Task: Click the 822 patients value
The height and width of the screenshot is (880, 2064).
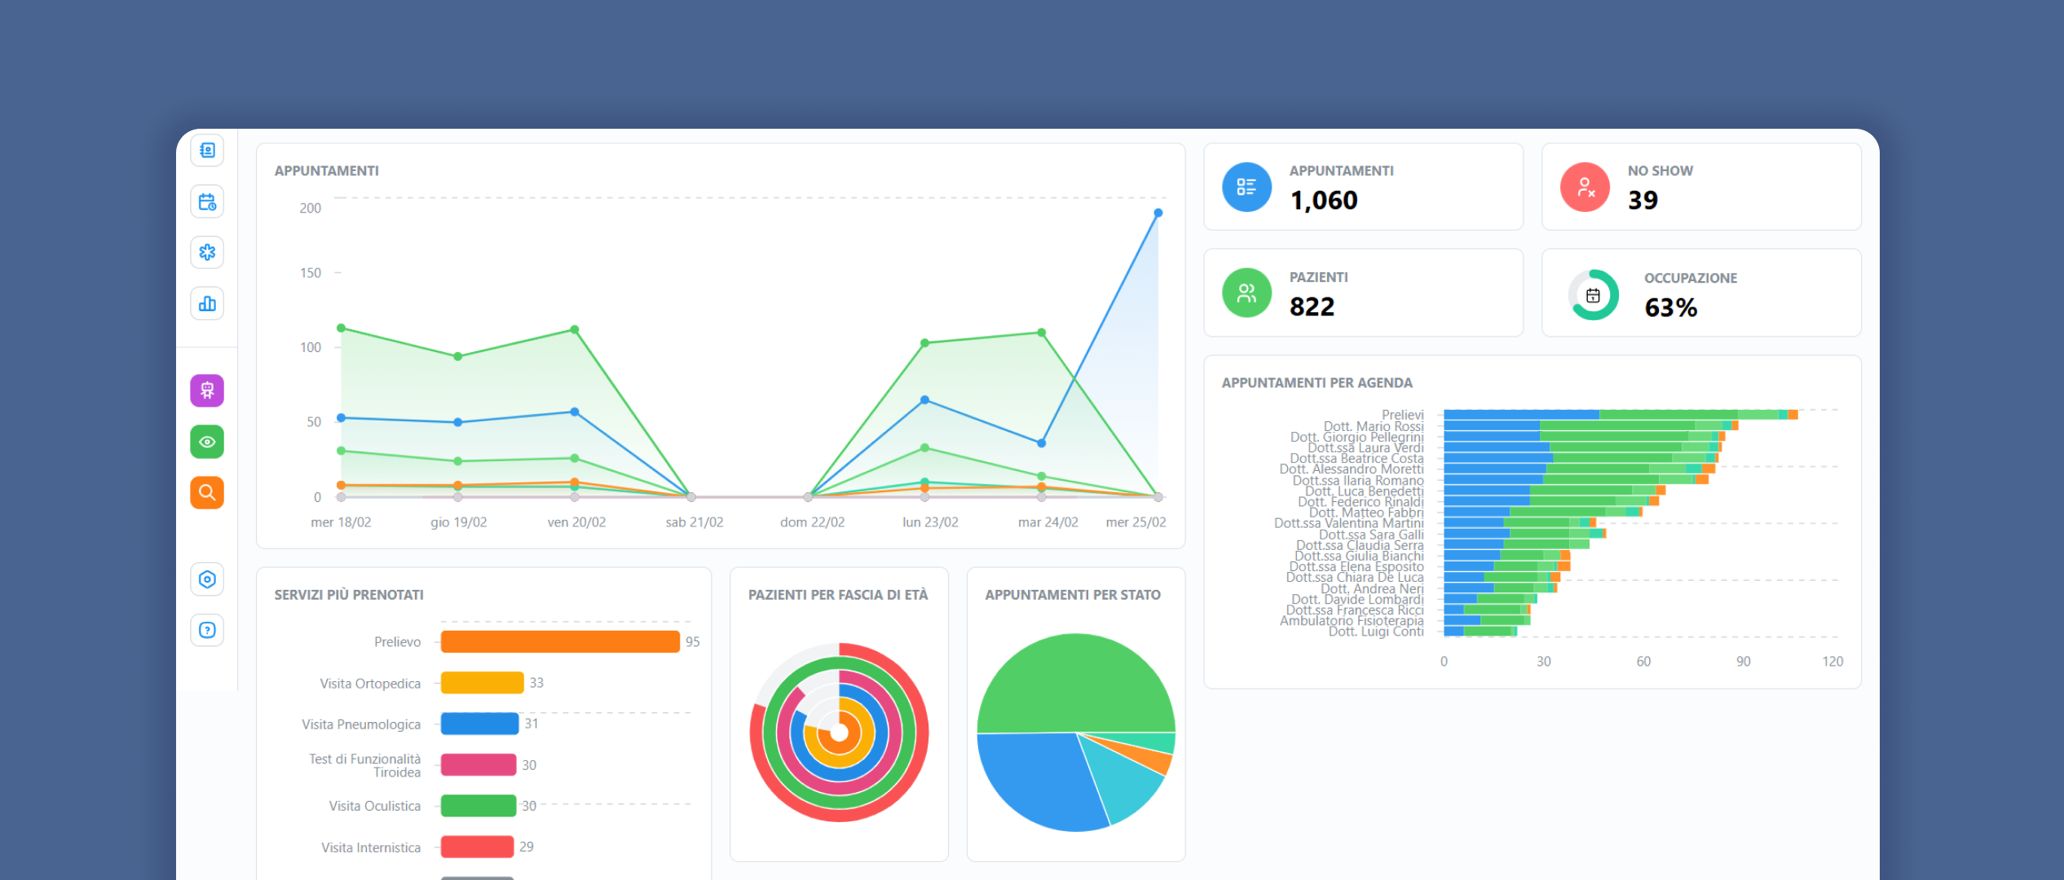Action: coord(1312,307)
